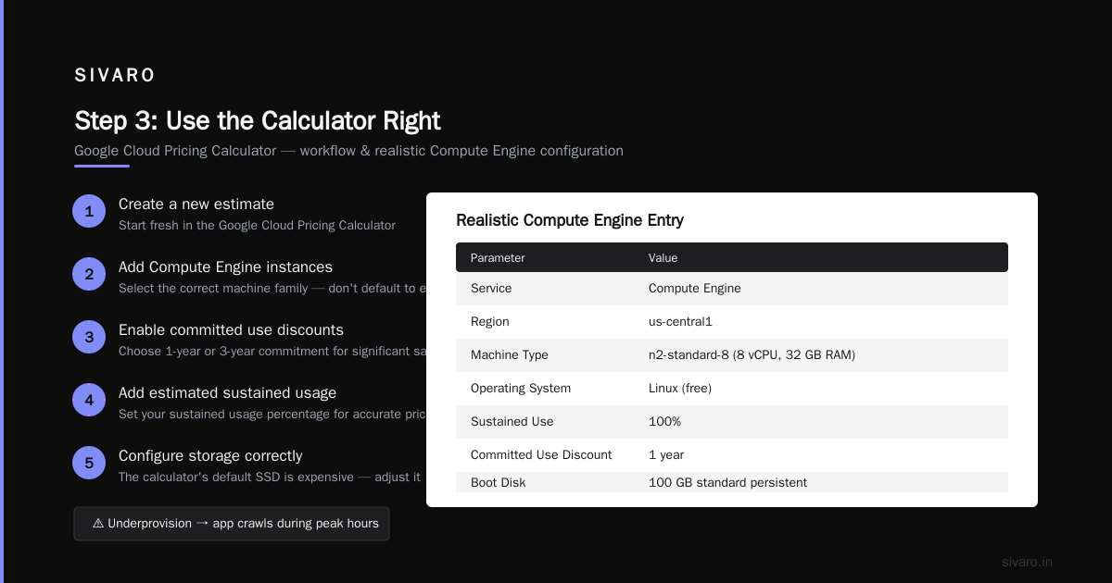Click the 'Operating System' parameter cell
This screenshot has width=1112, height=583.
[521, 389]
